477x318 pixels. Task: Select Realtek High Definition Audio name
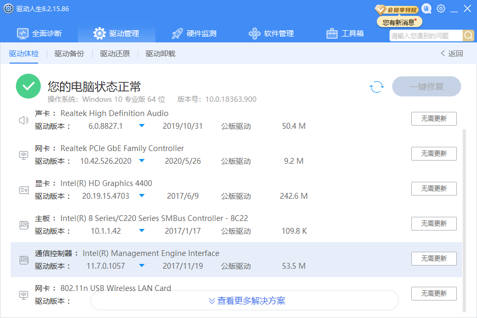114,113
